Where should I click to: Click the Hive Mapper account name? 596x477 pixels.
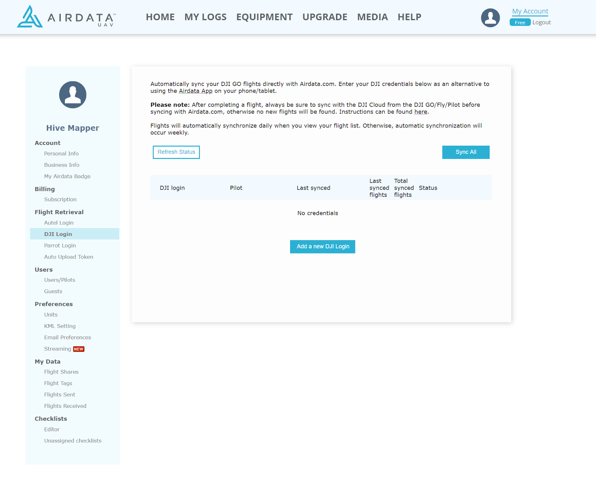73,128
